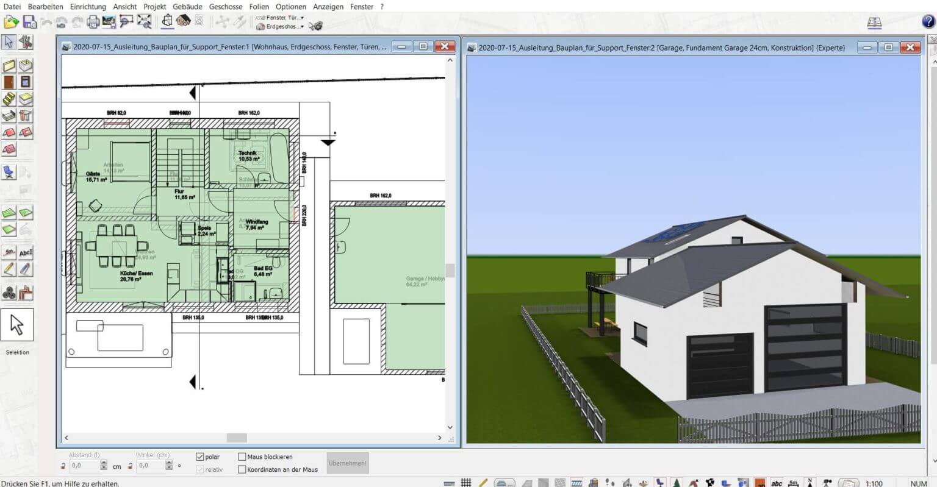This screenshot has height=487, width=937.
Task: Click scroll-down arrow of plan window
Action: click(x=450, y=427)
